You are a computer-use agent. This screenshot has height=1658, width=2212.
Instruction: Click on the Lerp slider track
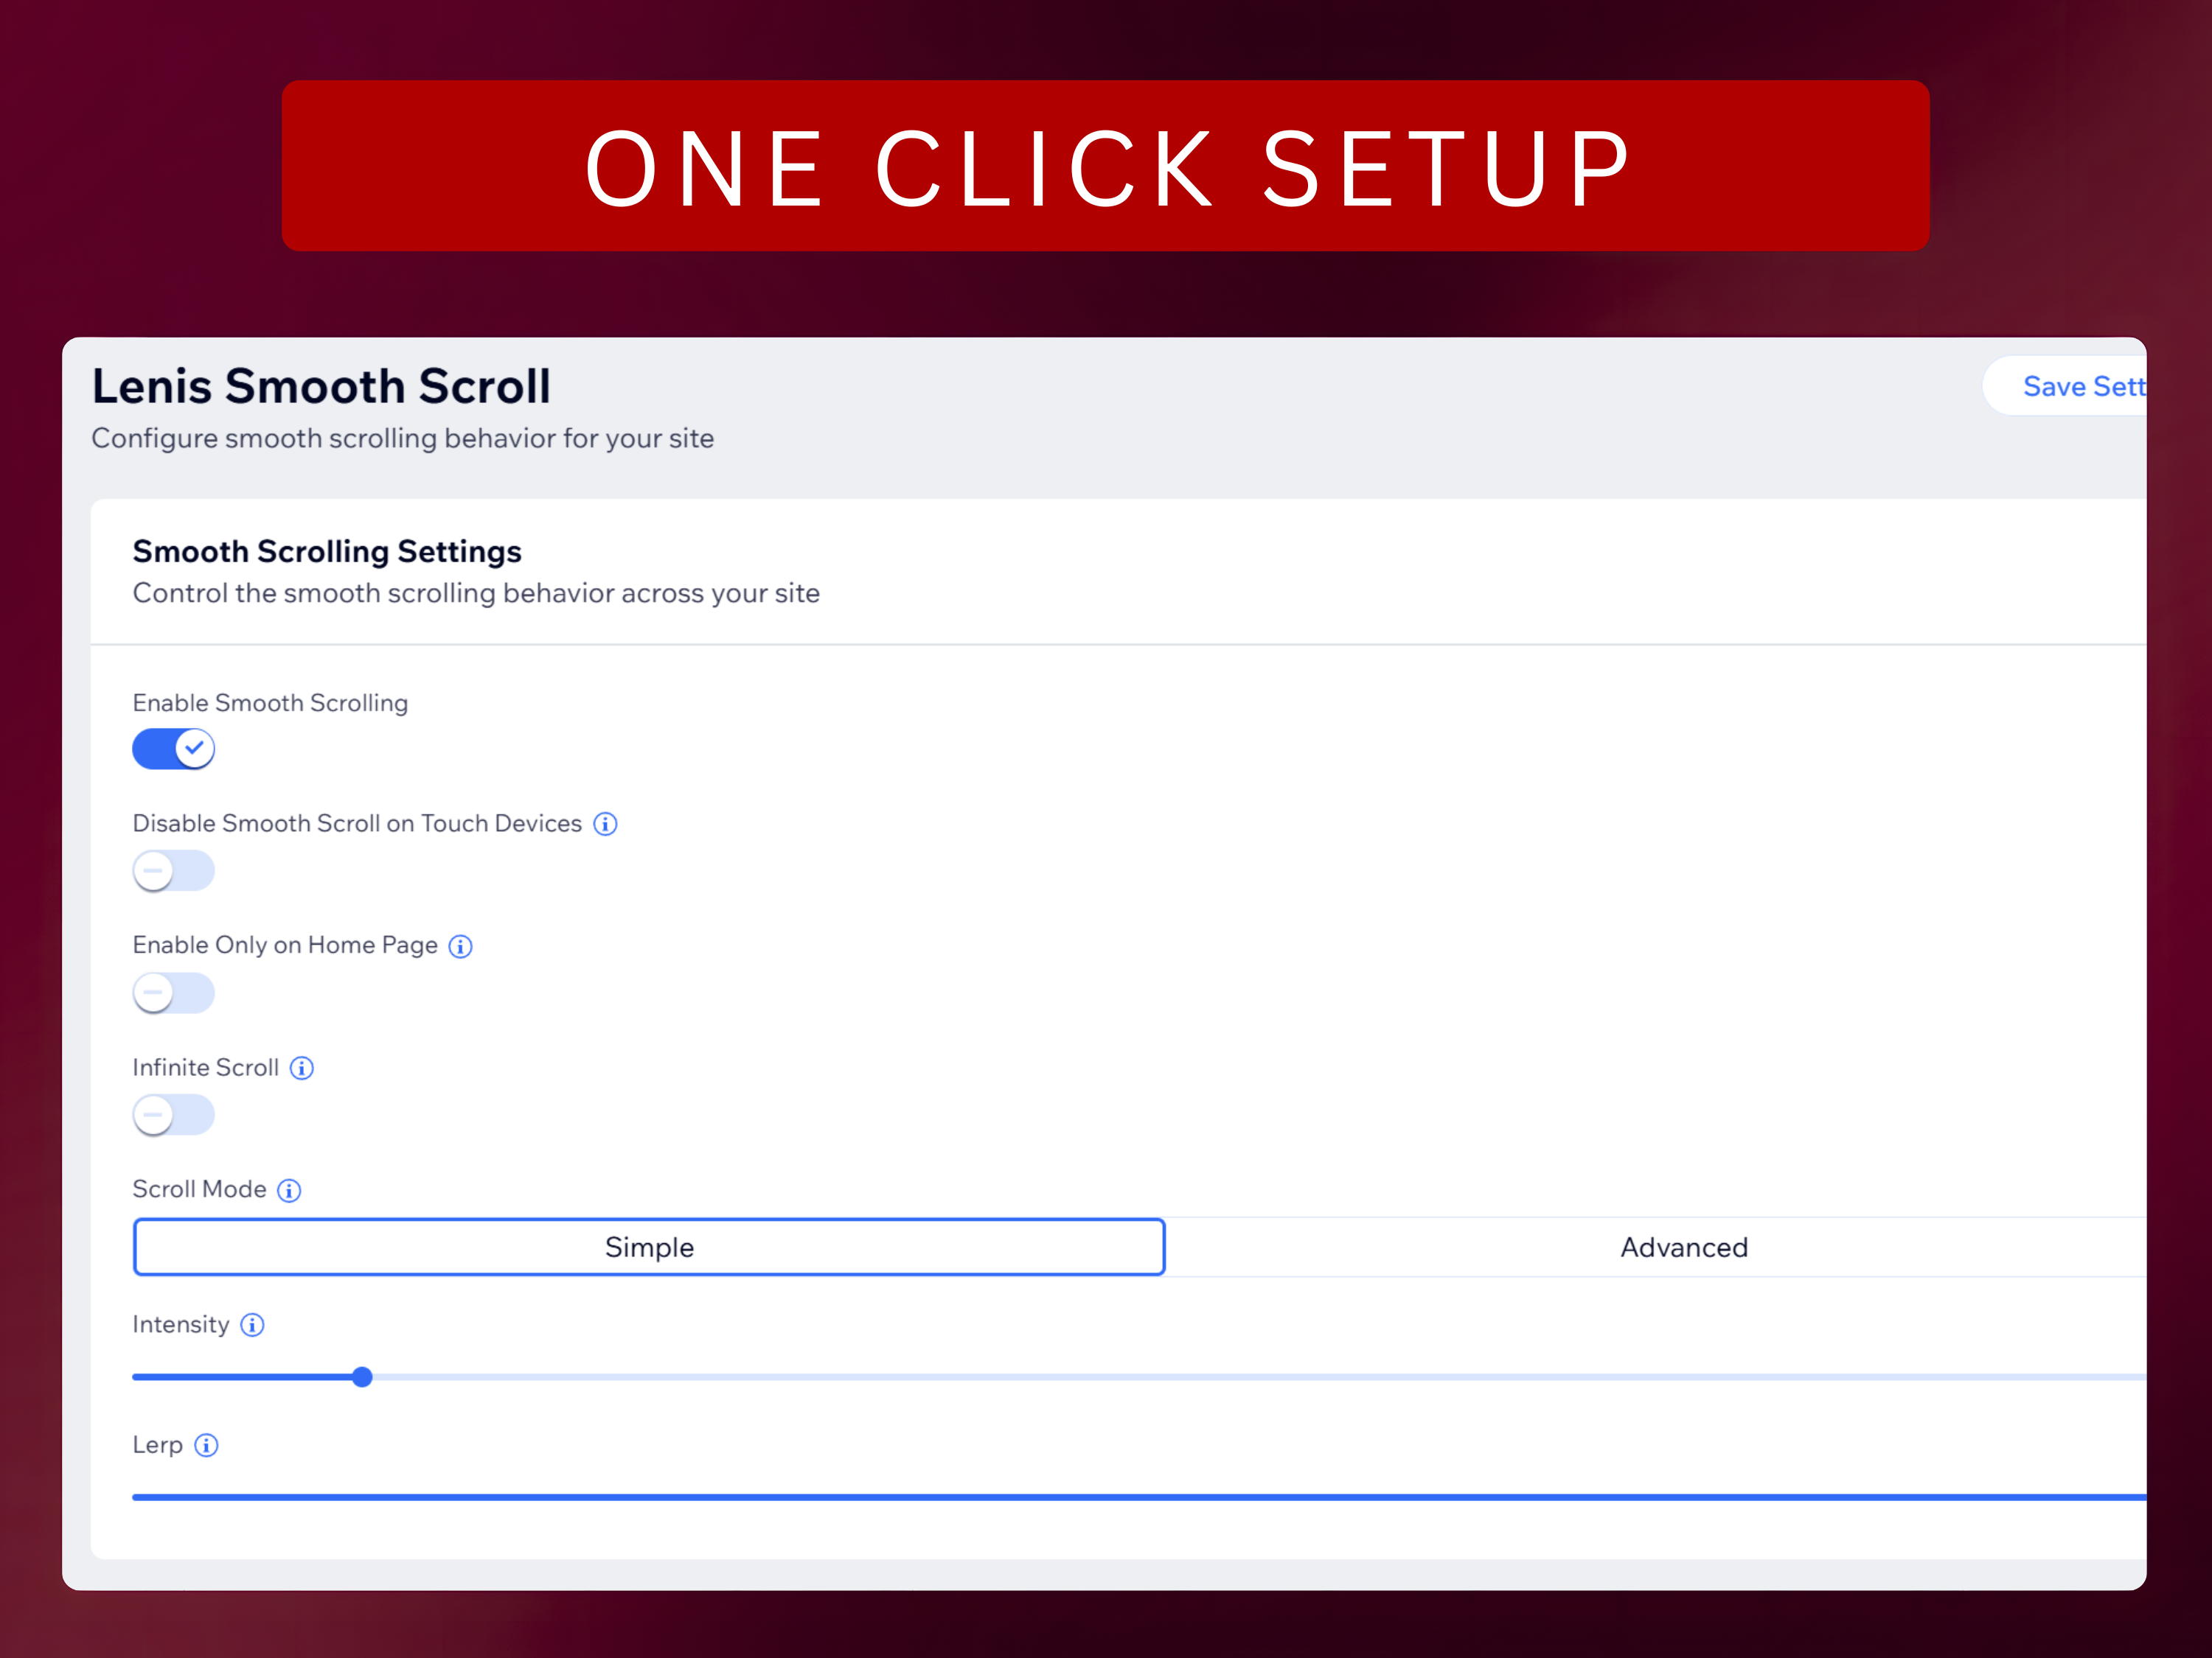1100,1497
